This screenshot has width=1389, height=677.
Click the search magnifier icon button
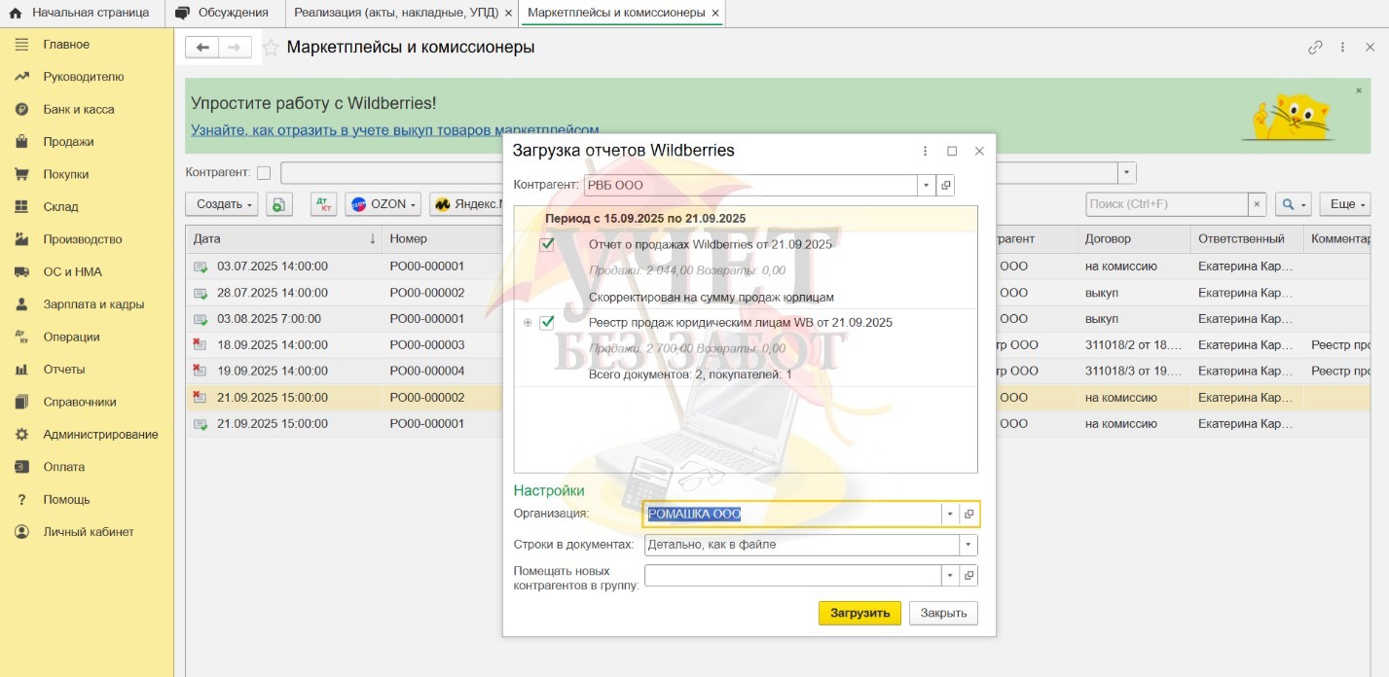coord(1289,204)
